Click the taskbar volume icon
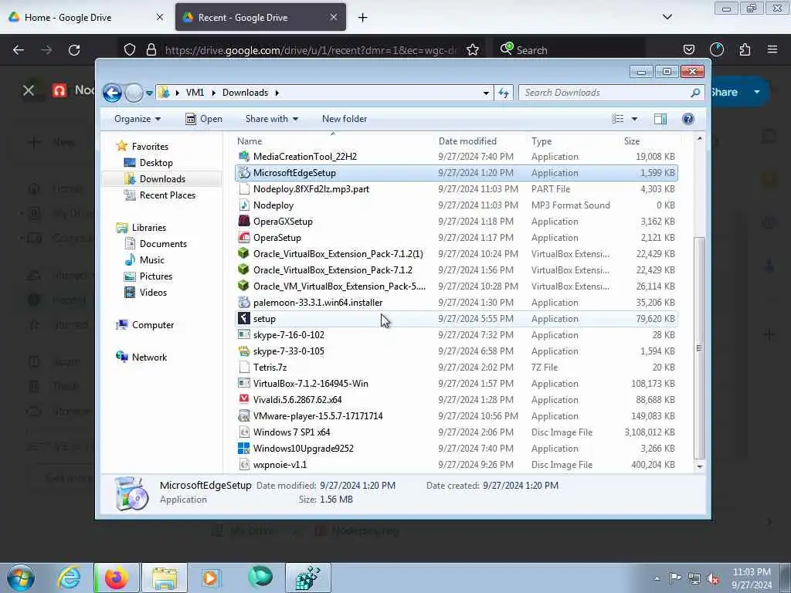Image resolution: width=791 pixels, height=593 pixels. (713, 578)
